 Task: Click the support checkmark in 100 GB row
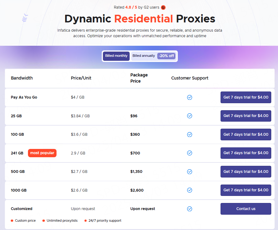pos(190,134)
